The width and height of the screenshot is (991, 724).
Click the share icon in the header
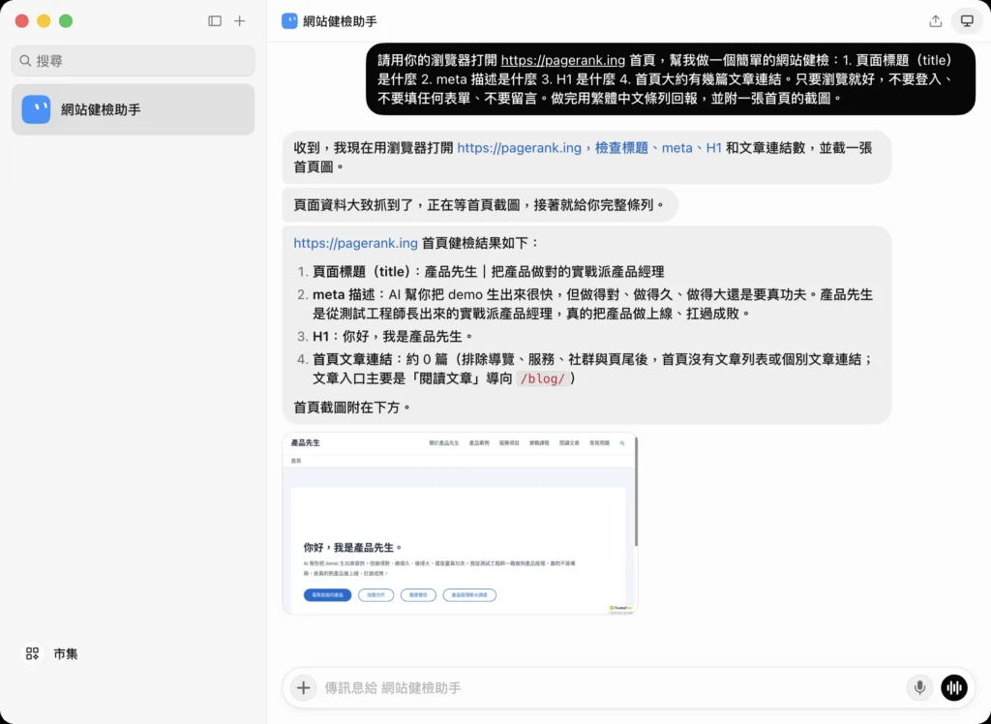click(x=936, y=21)
